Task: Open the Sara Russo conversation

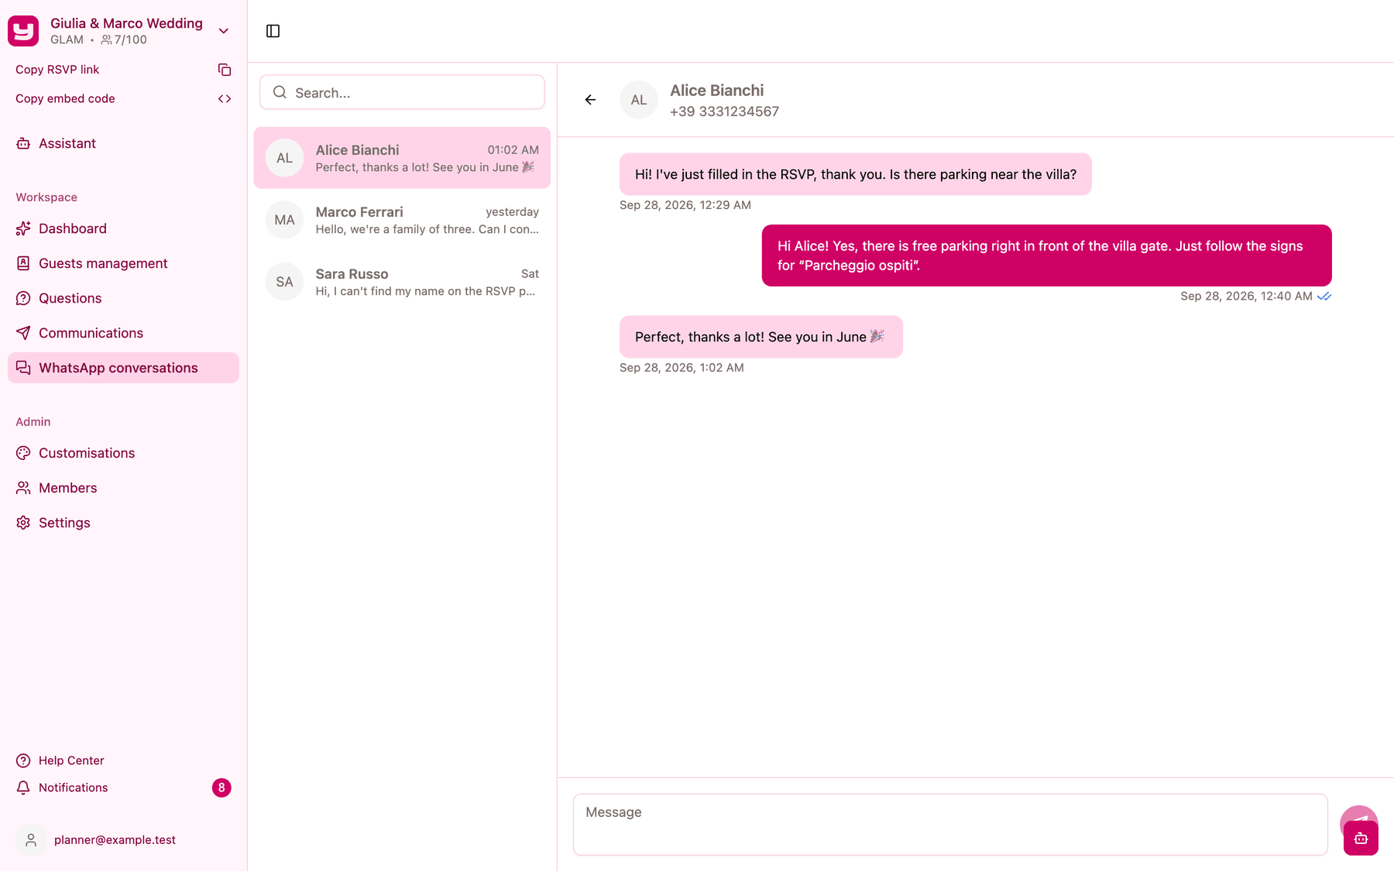Action: coord(402,282)
